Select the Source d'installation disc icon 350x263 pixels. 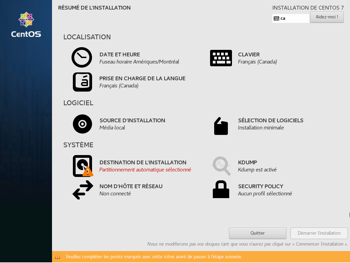[82, 124]
